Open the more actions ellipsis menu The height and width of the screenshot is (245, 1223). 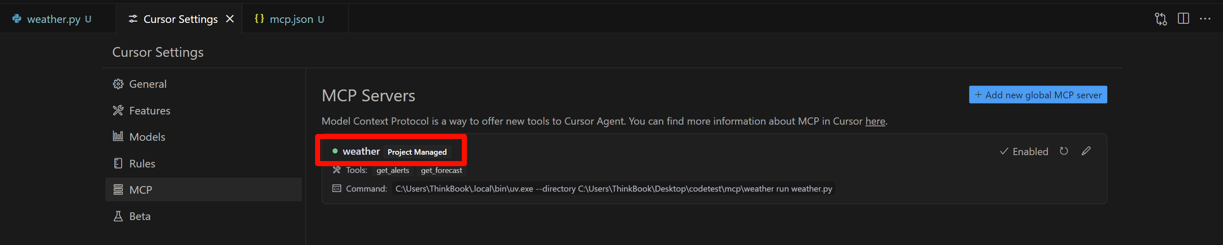pyautogui.click(x=1205, y=19)
